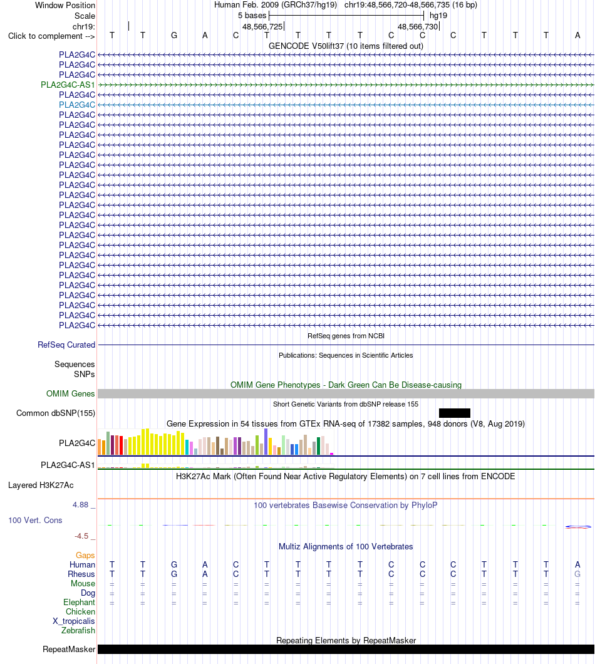Screen dimensions: 595x664
Task: Click the Sequences track label
Action: [x=75, y=364]
